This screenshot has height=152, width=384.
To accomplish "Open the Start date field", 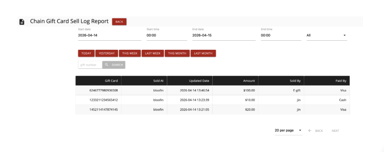I will pyautogui.click(x=110, y=35).
